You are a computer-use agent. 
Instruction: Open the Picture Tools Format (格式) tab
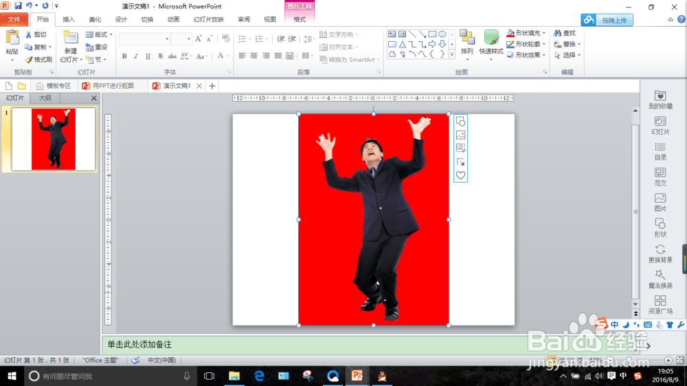300,19
